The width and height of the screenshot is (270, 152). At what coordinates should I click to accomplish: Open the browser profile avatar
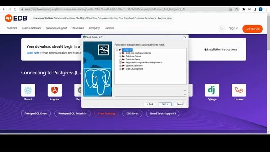coord(261,9)
